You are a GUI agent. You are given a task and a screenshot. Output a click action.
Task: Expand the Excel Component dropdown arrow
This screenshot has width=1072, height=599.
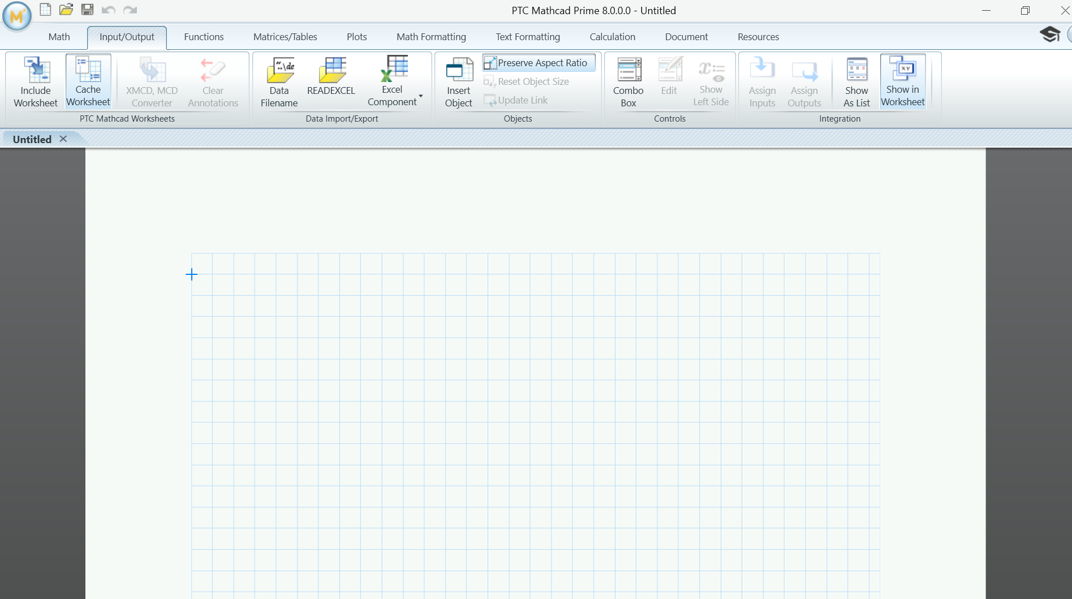click(x=421, y=96)
